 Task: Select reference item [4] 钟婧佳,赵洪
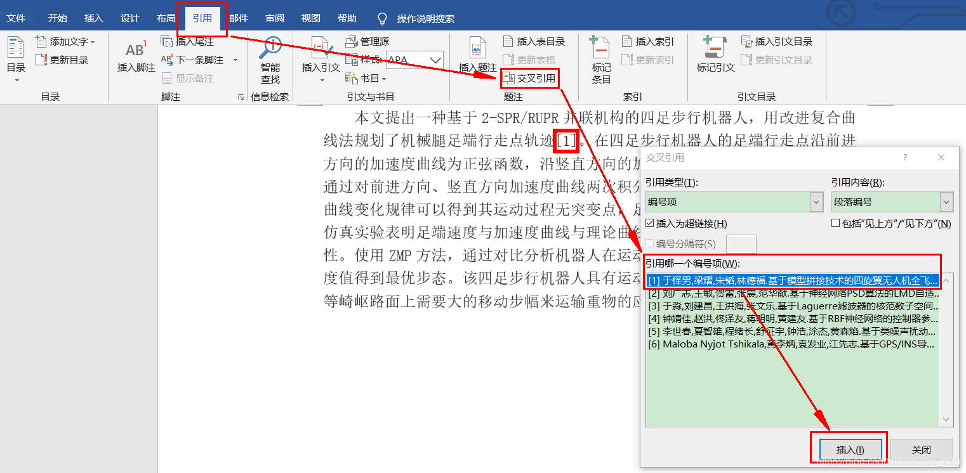coord(792,319)
